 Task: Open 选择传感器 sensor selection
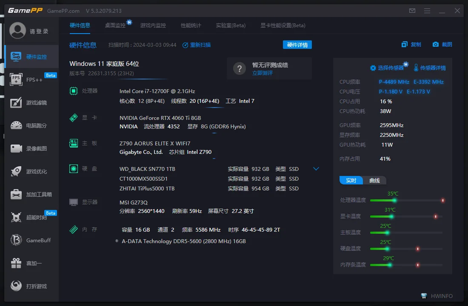pyautogui.click(x=387, y=68)
